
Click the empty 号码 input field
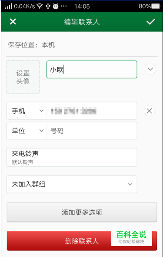[x=92, y=131]
